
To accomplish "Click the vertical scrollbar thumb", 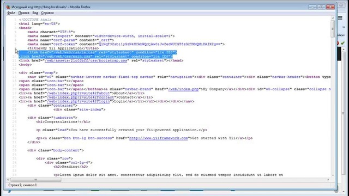I will (333, 29).
